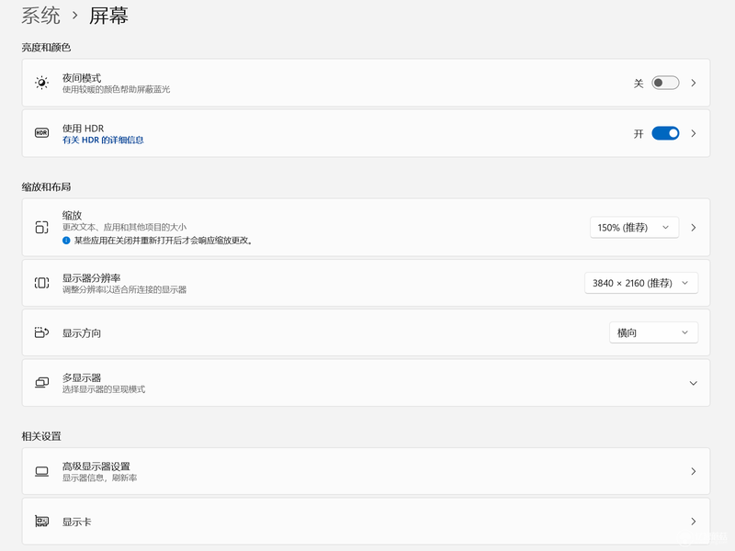The height and width of the screenshot is (551, 735).
Task: Turn off the 使用 HDR toggle
Action: [665, 133]
